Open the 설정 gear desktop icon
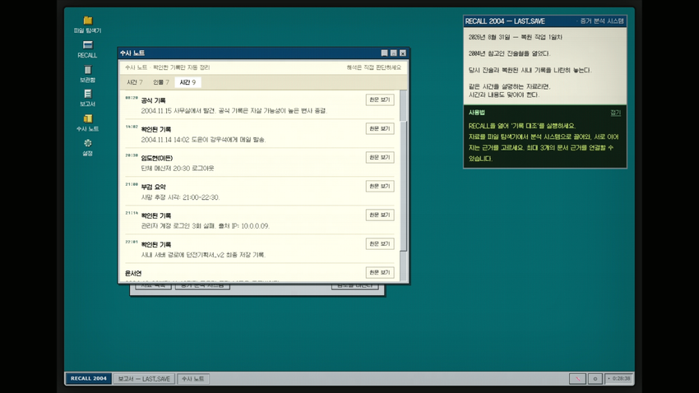 [x=87, y=147]
